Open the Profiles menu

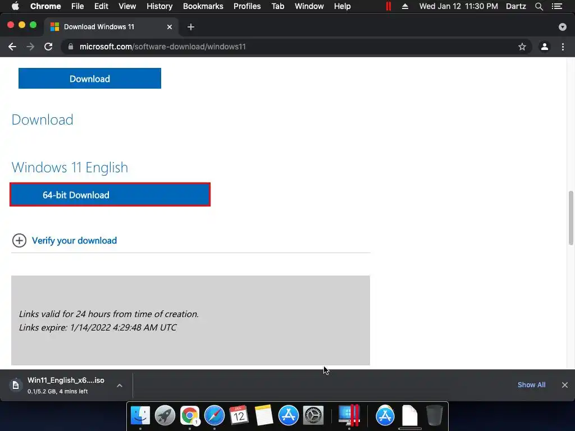coord(247,6)
